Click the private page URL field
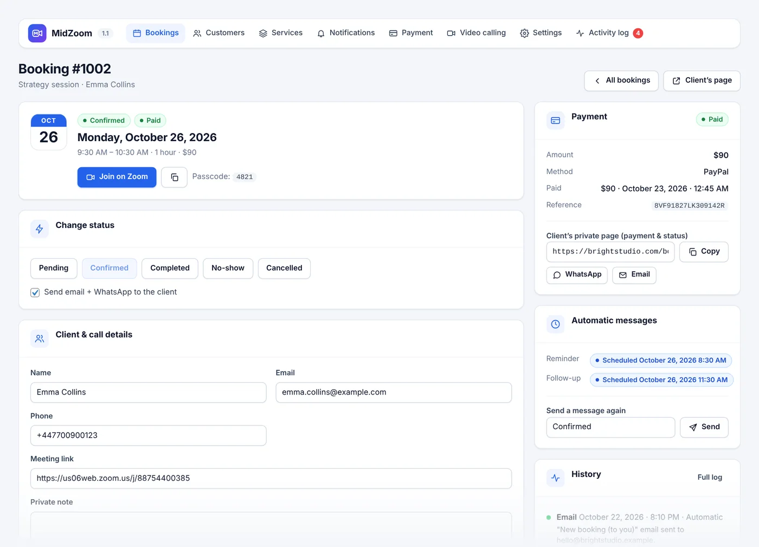The image size is (759, 547). [610, 252]
